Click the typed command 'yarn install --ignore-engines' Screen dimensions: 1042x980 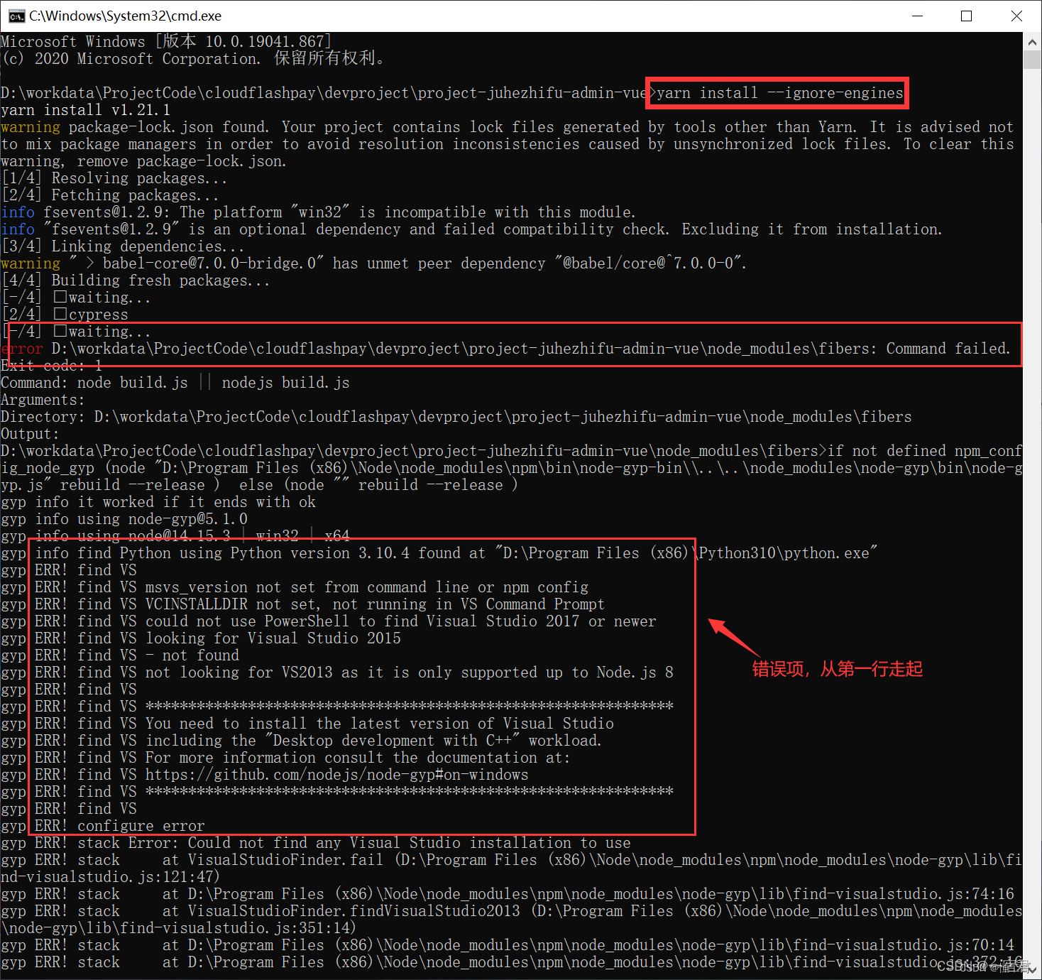(x=779, y=93)
